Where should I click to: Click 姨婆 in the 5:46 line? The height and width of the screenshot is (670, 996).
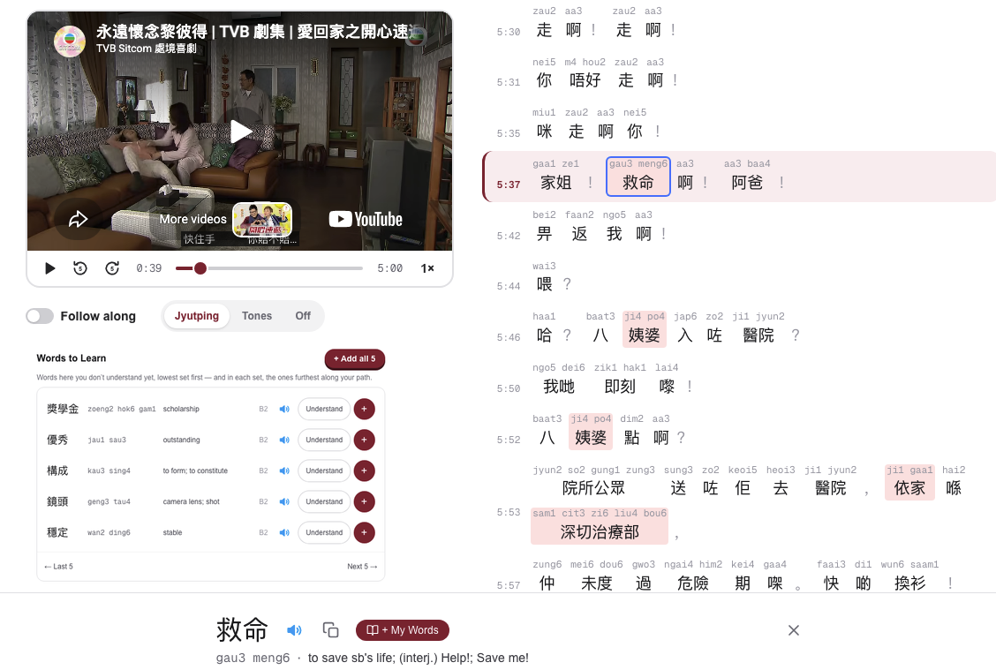pyautogui.click(x=644, y=329)
